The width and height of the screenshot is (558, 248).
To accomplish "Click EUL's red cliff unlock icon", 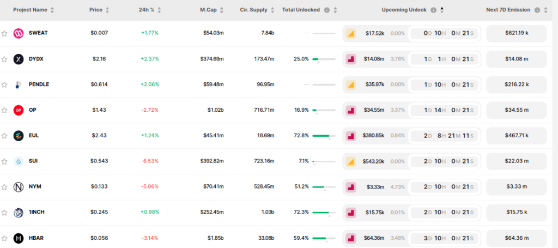I will (x=351, y=136).
